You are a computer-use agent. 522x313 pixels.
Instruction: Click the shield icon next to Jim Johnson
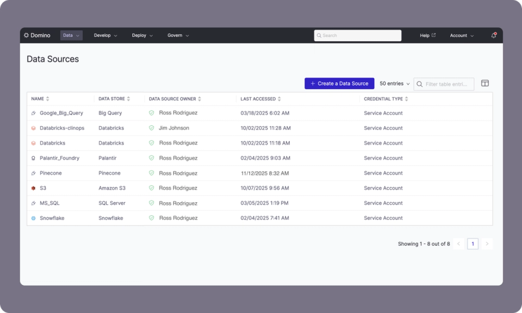click(152, 128)
